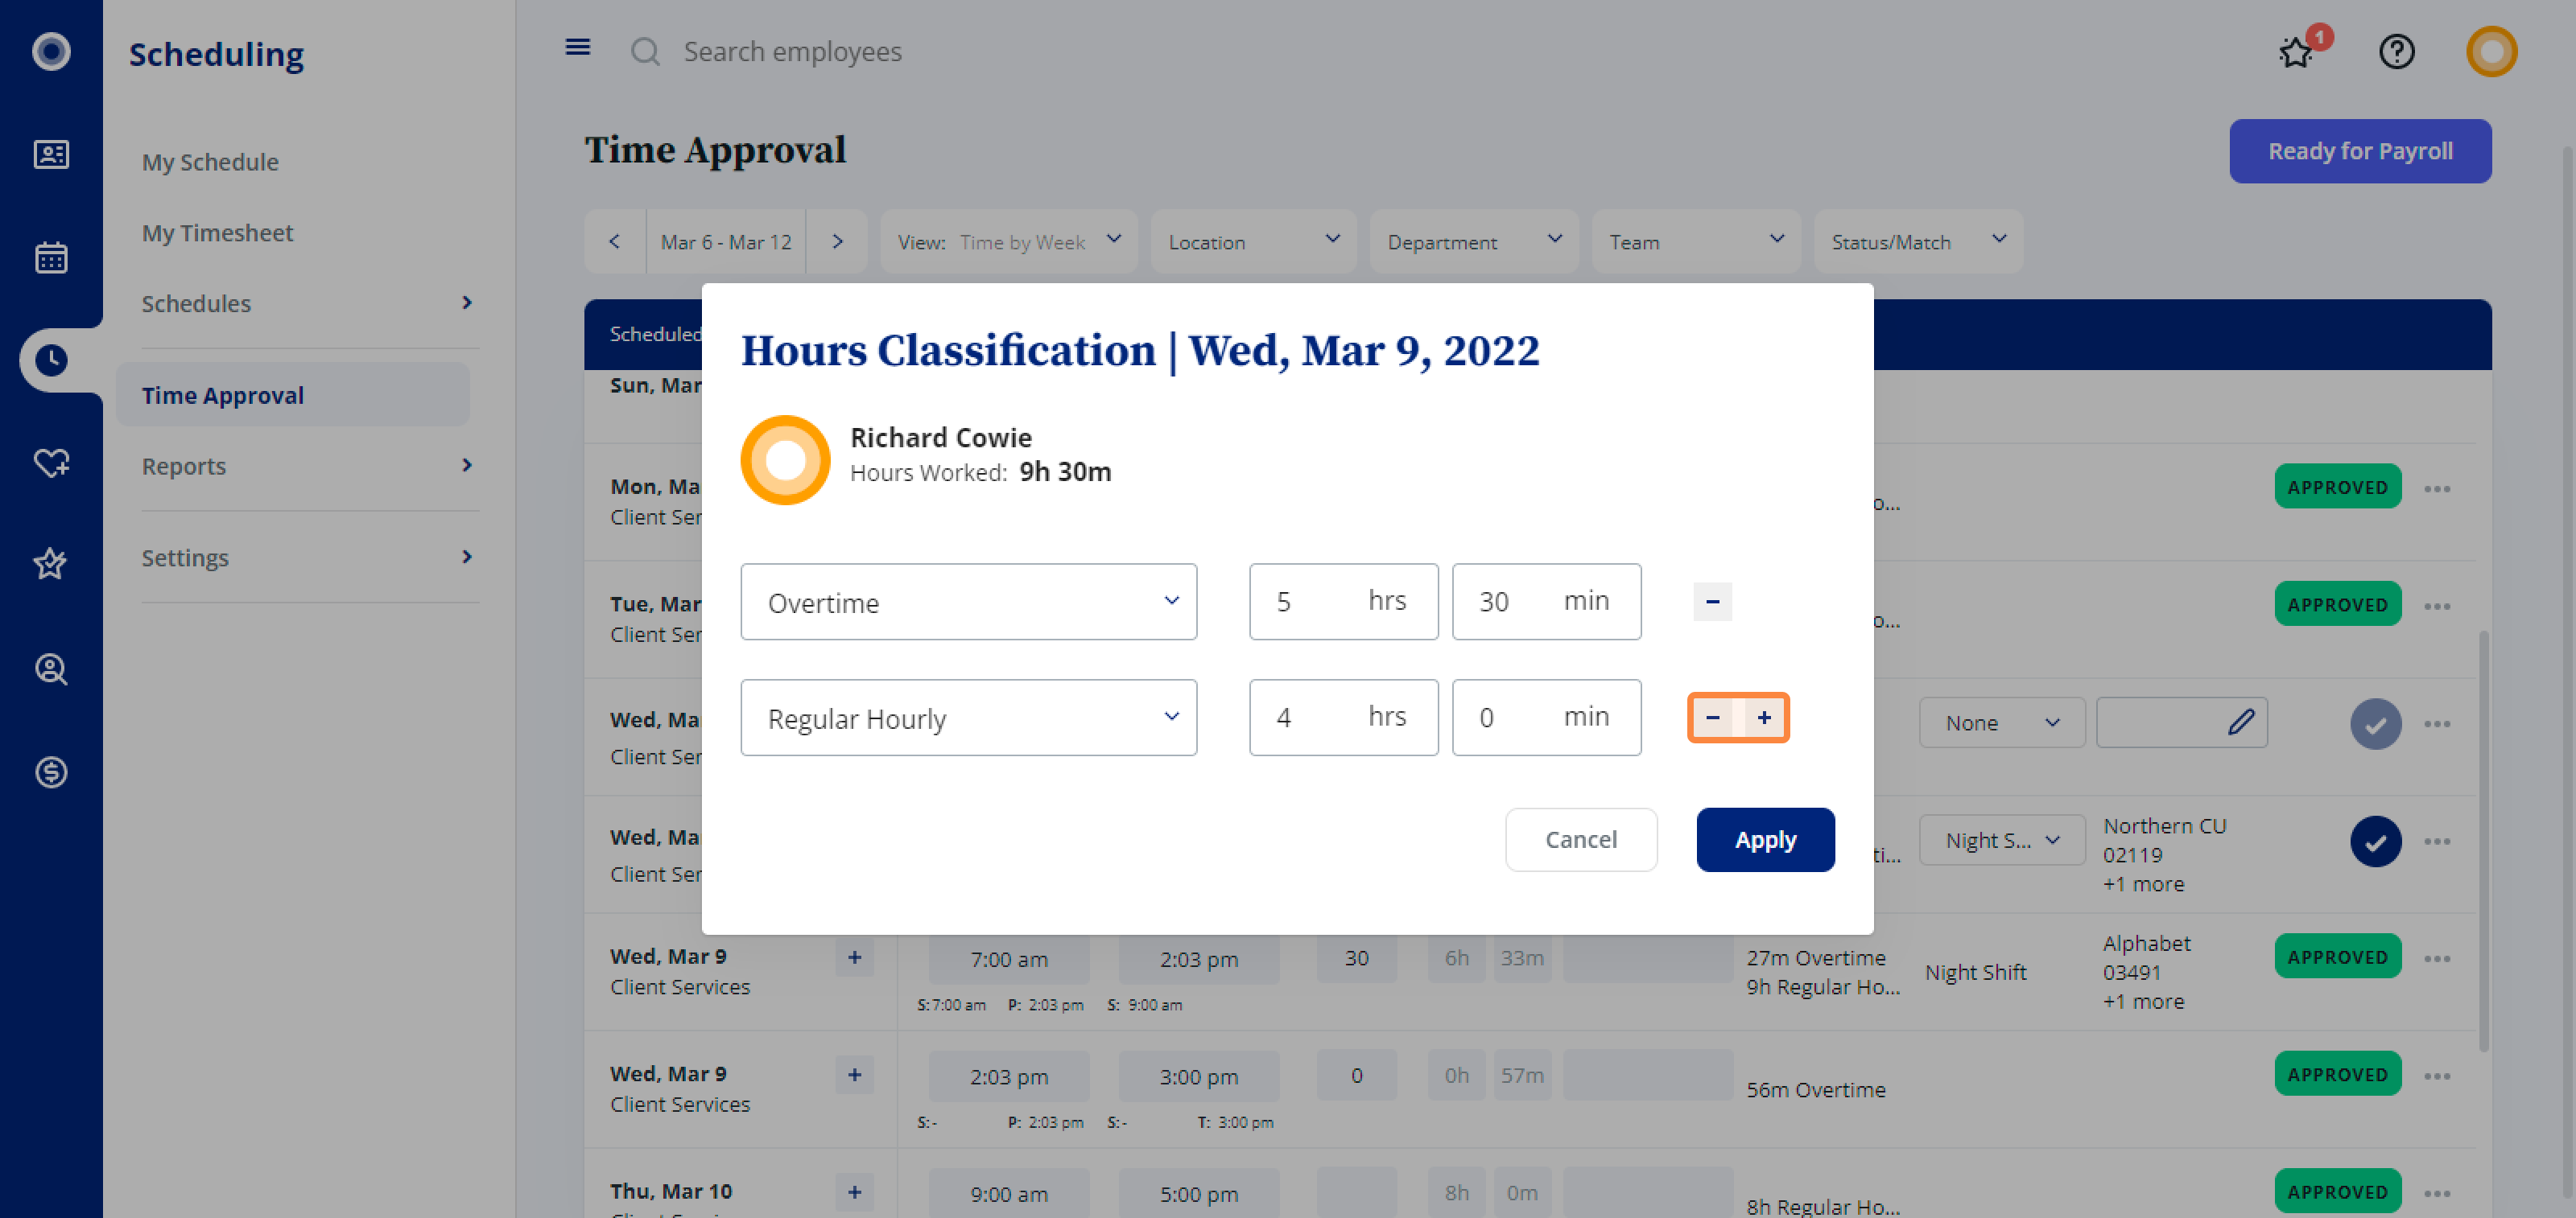2576x1218 pixels.
Task: Open the Overtime classification dropdown
Action: (968, 602)
